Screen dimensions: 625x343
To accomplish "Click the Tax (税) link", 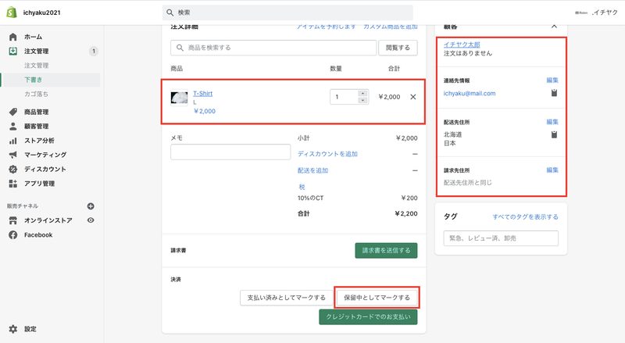I will coord(302,187).
